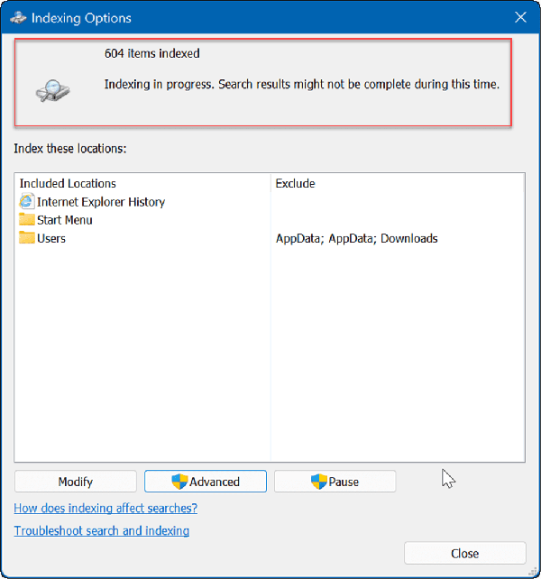The image size is (541, 579).
Task: Select the Start Menu location name
Action: 64,220
